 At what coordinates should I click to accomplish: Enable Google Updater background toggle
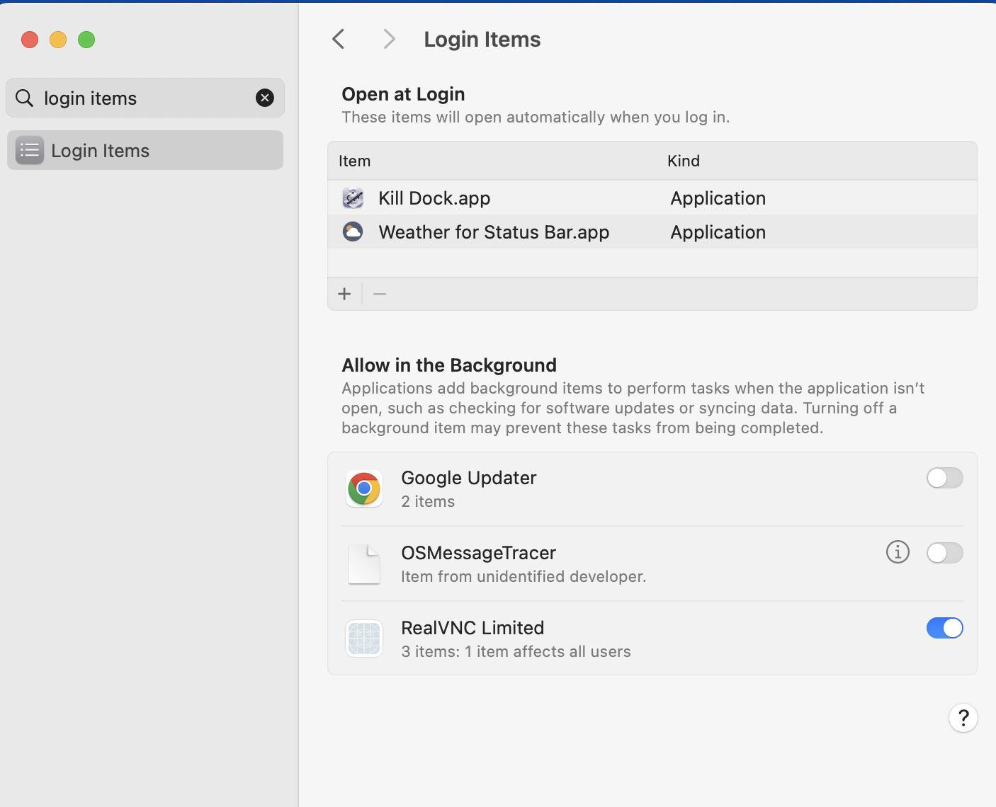[x=944, y=478]
